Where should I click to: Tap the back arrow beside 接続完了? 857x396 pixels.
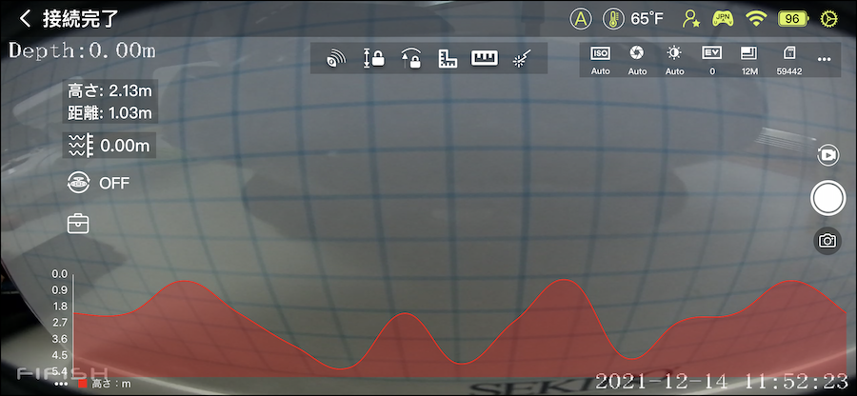(25, 18)
